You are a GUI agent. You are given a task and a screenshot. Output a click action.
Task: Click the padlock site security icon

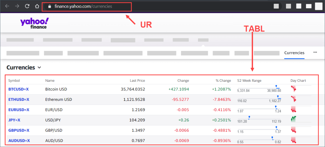49,6
